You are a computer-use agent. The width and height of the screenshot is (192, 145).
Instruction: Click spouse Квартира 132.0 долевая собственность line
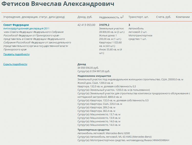[x=113, y=101]
